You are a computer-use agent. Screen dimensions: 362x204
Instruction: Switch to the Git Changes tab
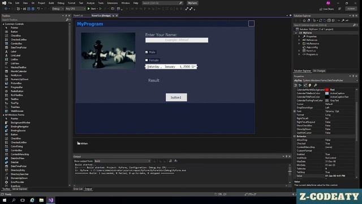(319, 71)
